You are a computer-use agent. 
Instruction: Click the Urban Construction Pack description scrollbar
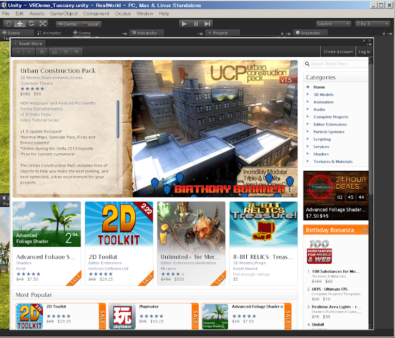coord(118,119)
